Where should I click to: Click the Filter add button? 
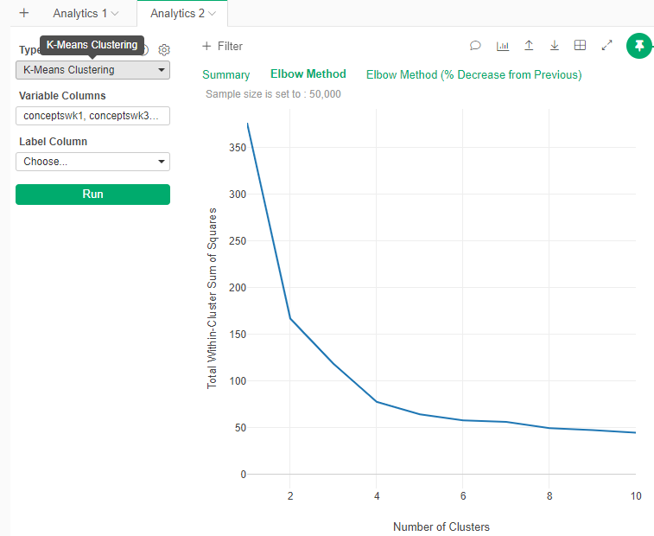coord(222,47)
